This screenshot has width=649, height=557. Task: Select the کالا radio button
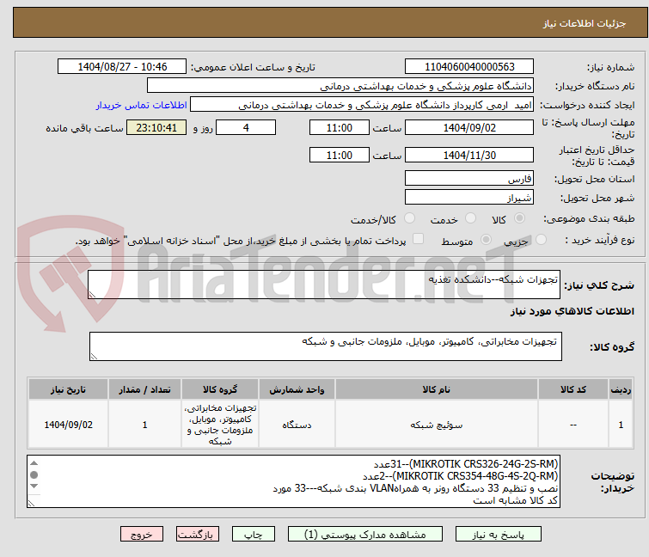click(519, 218)
